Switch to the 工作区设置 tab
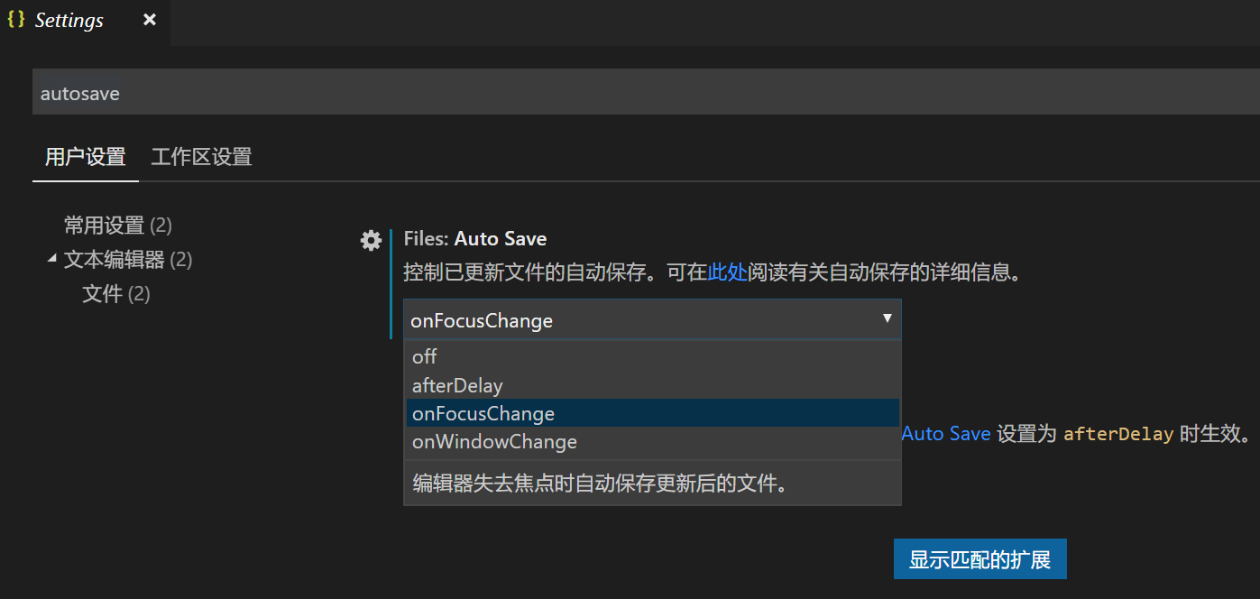The height and width of the screenshot is (599, 1260). click(200, 156)
